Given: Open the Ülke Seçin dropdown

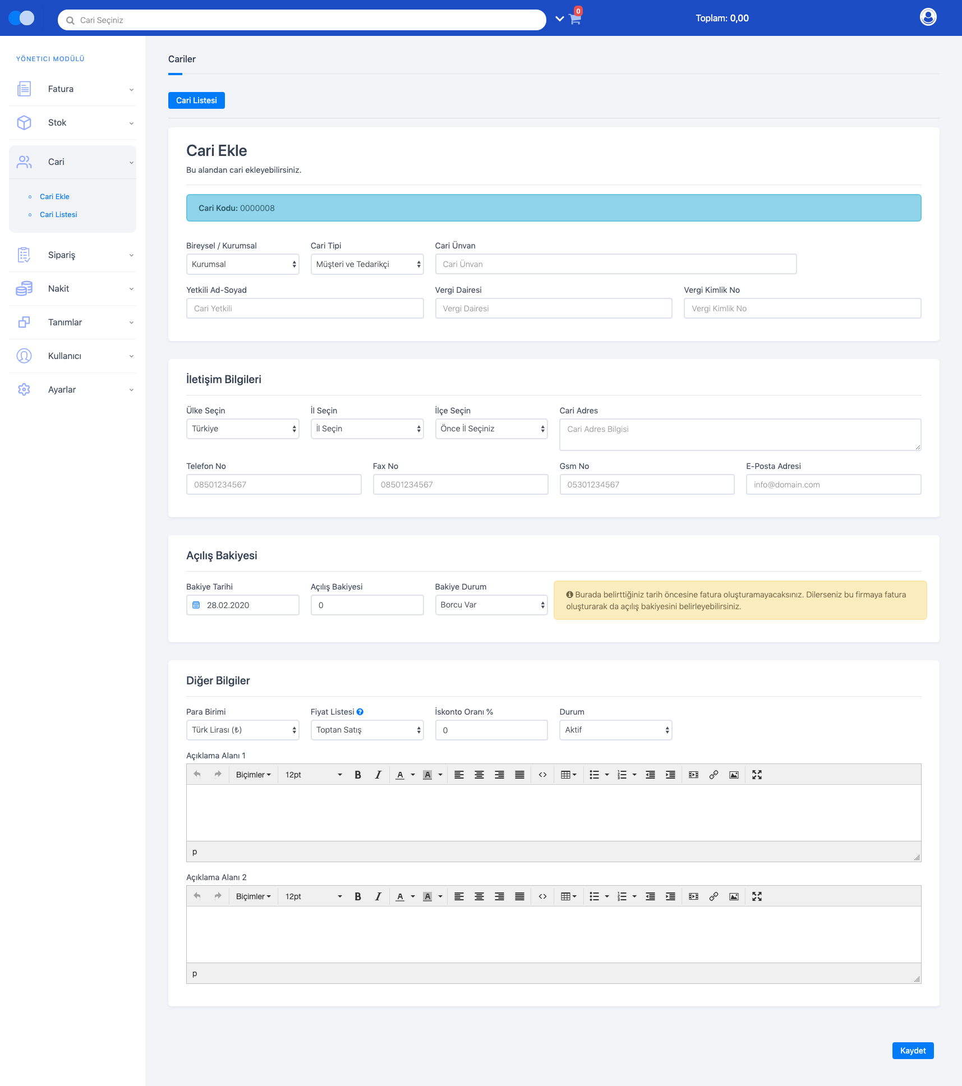Looking at the screenshot, I should pos(242,429).
